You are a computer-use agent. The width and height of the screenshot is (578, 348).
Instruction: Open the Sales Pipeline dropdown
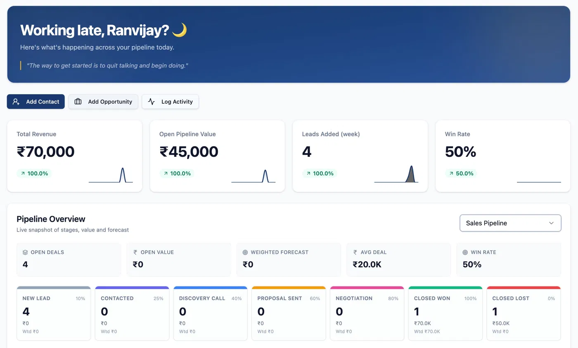click(510, 223)
